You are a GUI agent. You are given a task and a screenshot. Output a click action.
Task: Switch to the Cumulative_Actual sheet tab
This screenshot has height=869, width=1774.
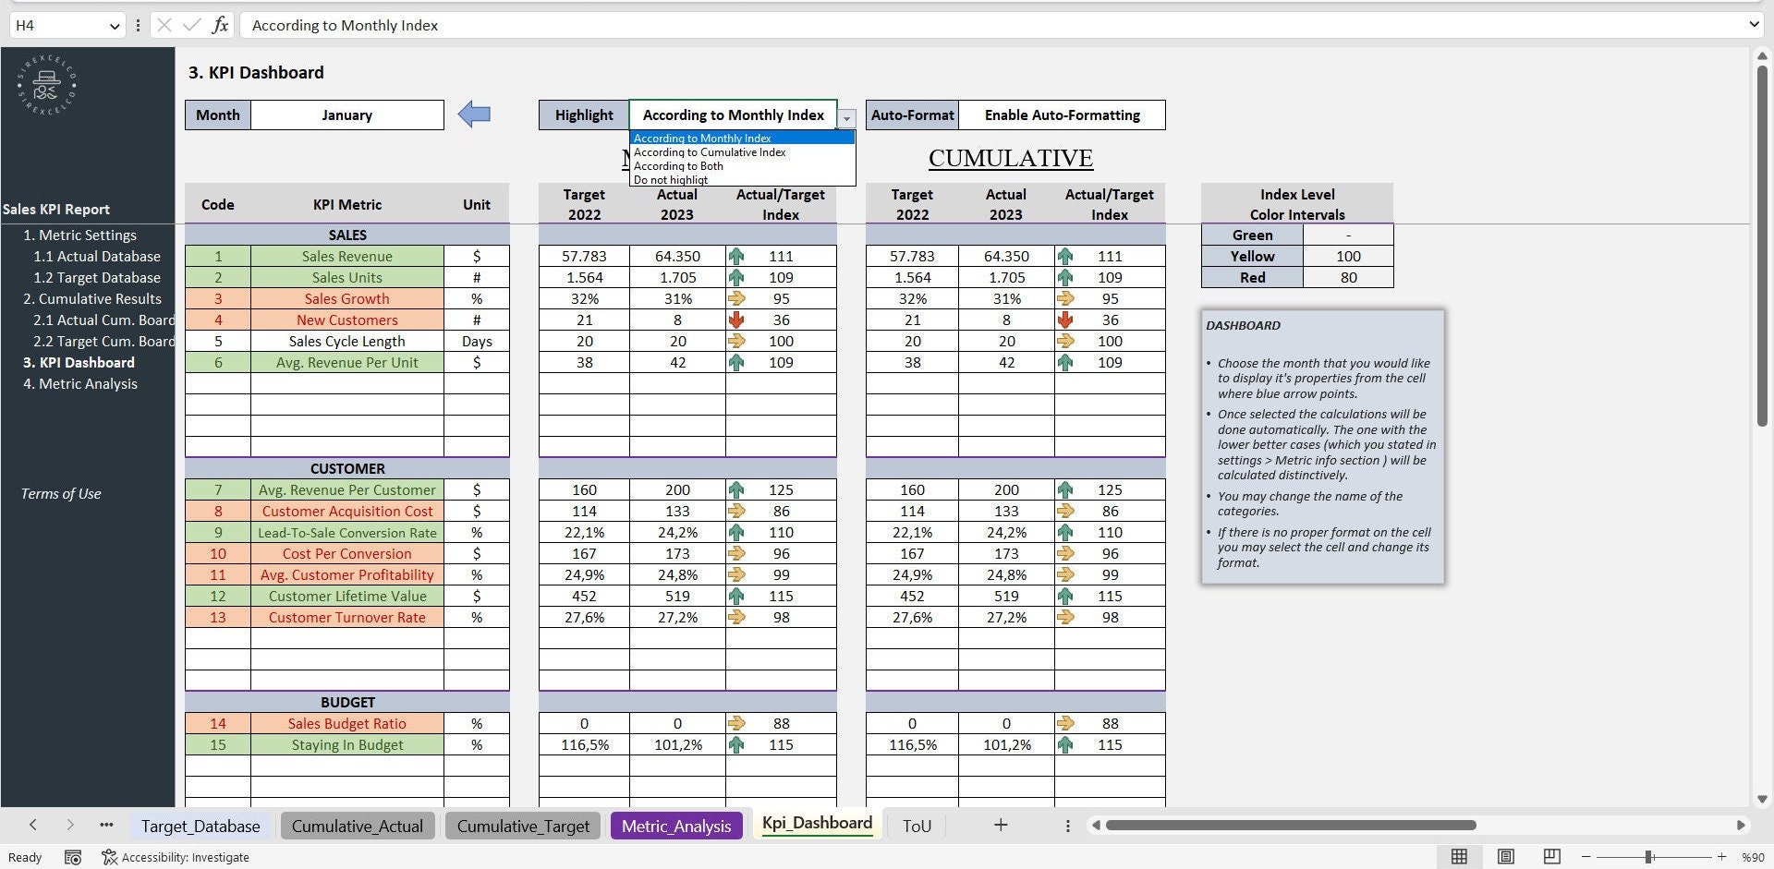[x=357, y=825]
